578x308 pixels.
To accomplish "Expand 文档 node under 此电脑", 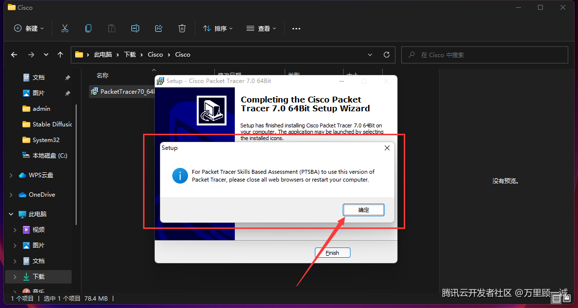I will [15, 261].
